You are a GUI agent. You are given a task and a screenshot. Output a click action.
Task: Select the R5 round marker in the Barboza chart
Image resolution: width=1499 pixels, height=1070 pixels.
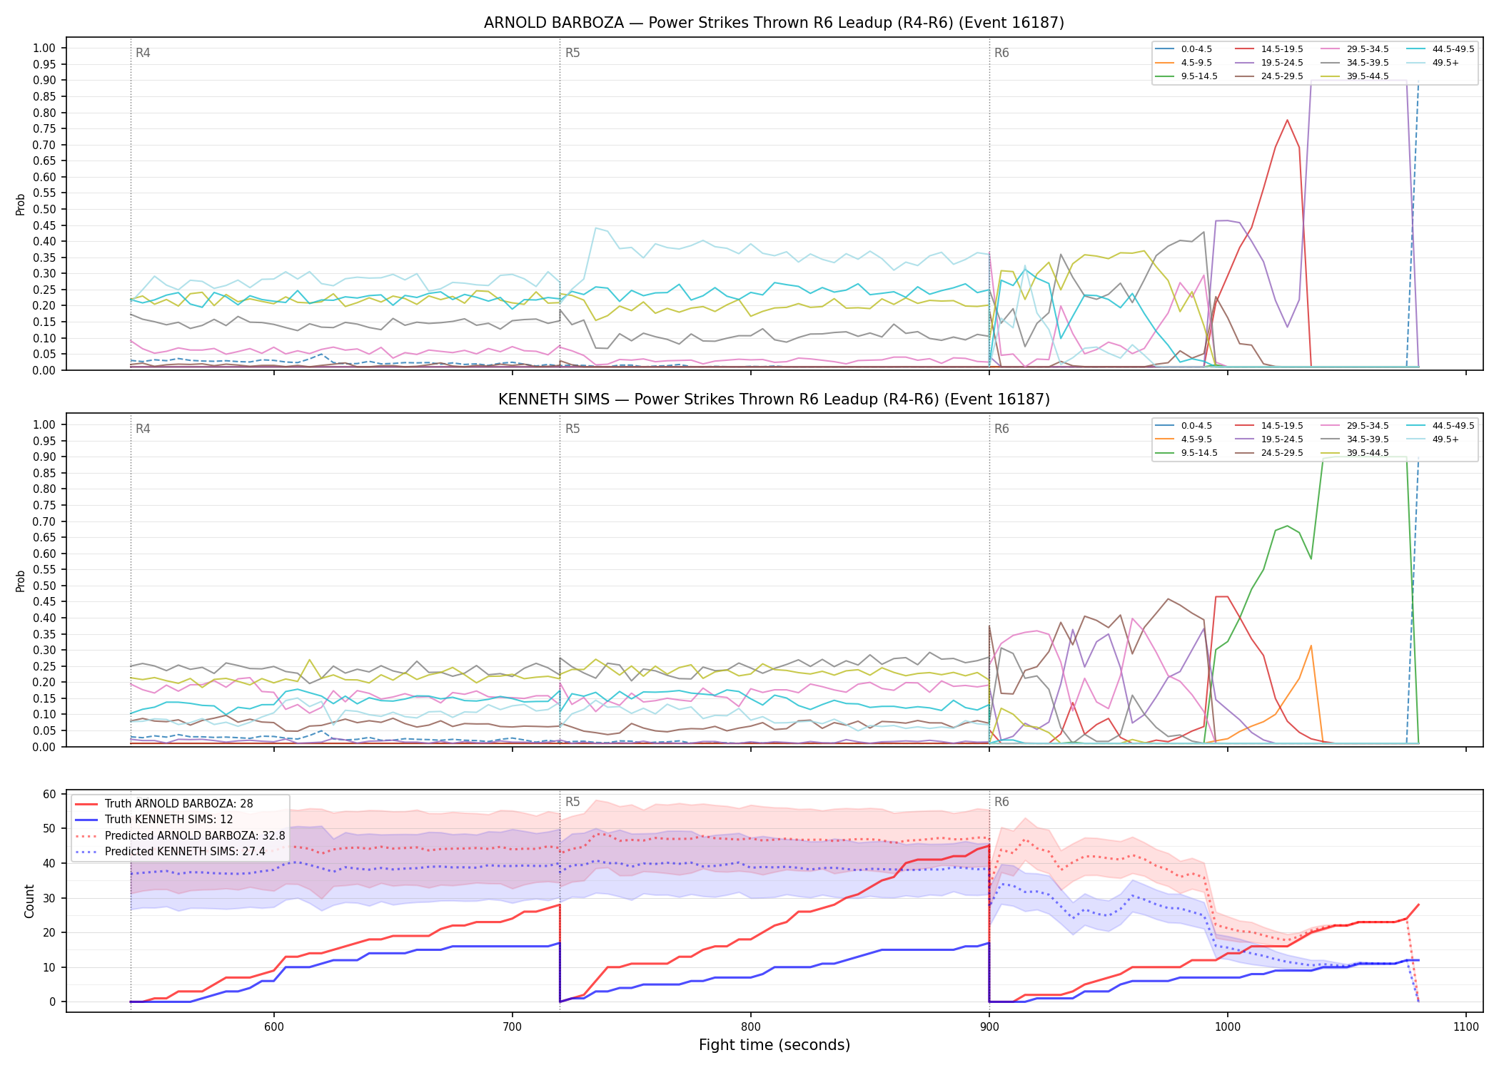tap(572, 53)
